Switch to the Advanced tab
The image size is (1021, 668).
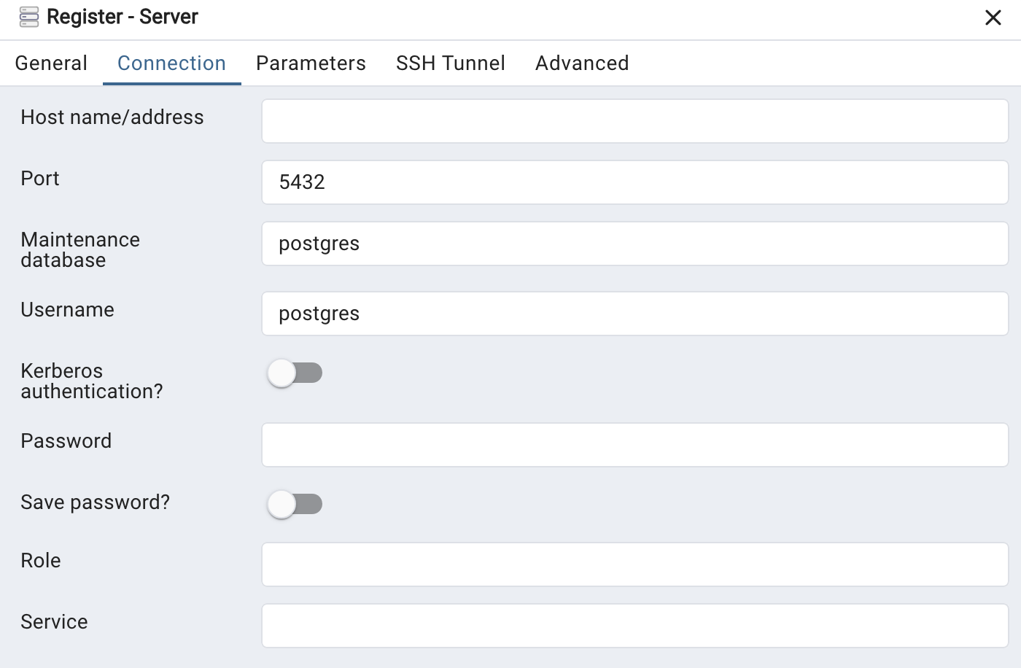pos(581,63)
